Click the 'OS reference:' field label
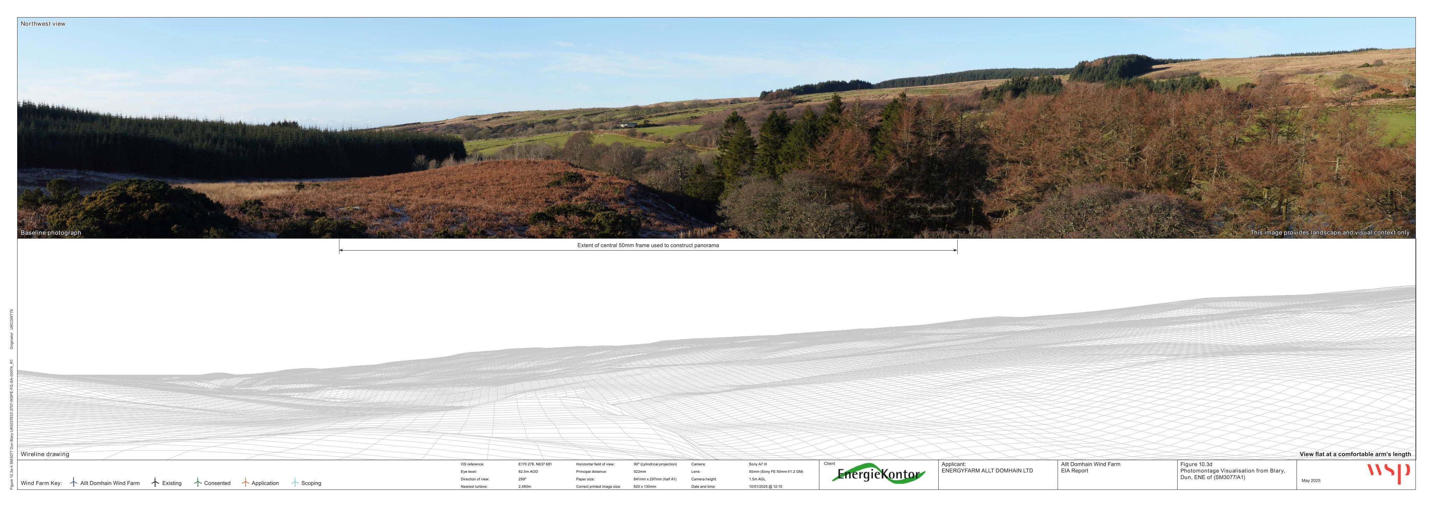The width and height of the screenshot is (1433, 507). click(x=472, y=464)
